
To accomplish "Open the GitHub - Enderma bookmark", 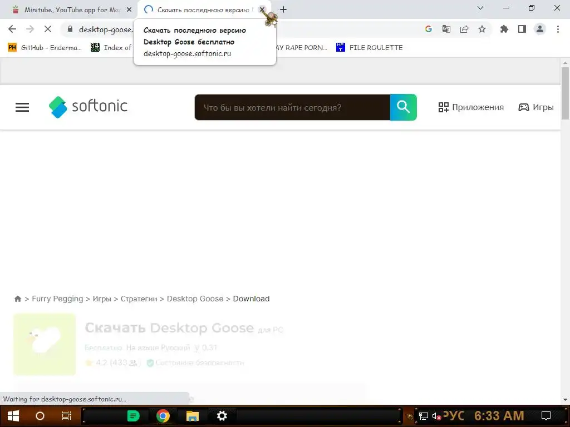I will click(x=45, y=48).
